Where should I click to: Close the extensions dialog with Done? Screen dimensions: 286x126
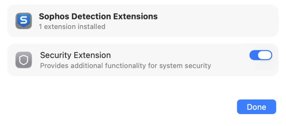click(x=256, y=107)
